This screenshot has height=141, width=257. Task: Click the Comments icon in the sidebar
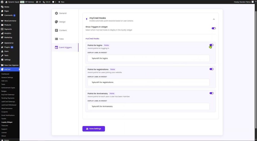(x=2, y=15)
